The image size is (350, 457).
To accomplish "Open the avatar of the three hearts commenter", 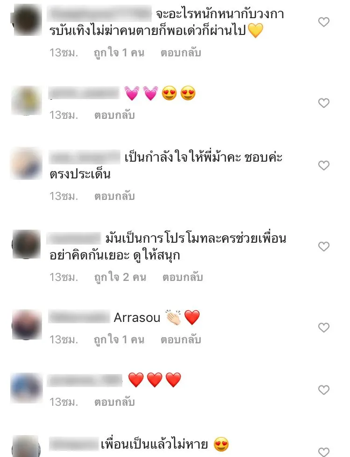I will tap(27, 388).
